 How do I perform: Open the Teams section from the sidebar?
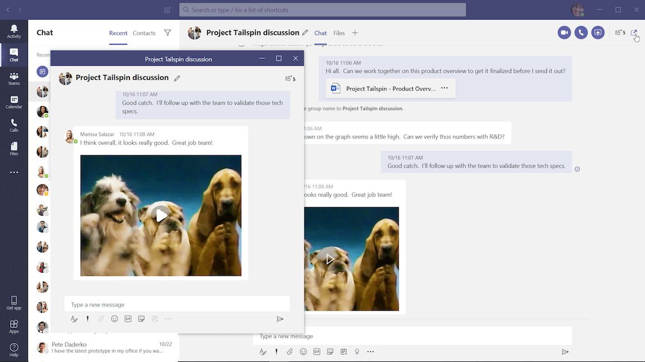point(13,78)
